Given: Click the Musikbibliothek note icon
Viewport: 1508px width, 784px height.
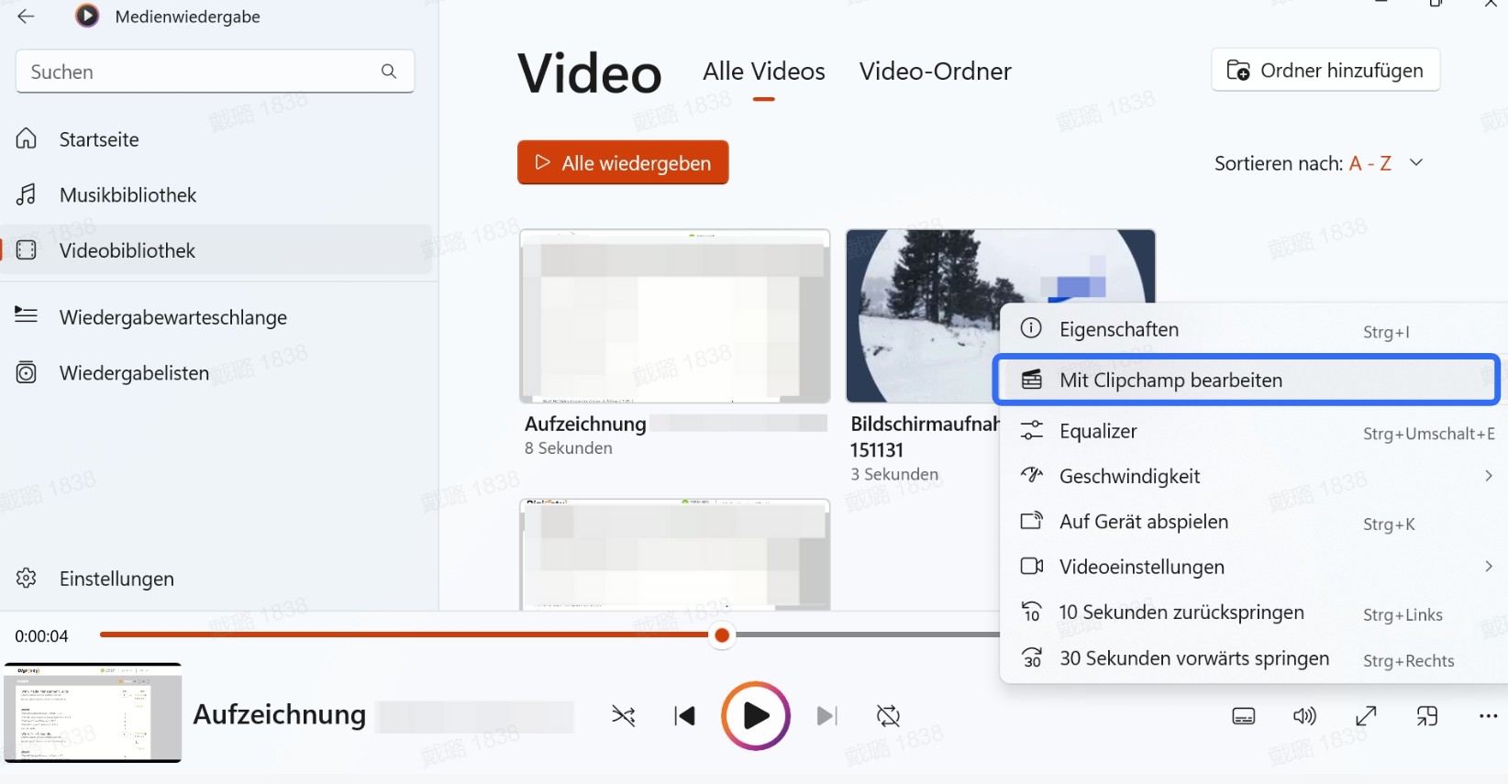Looking at the screenshot, I should 27,194.
